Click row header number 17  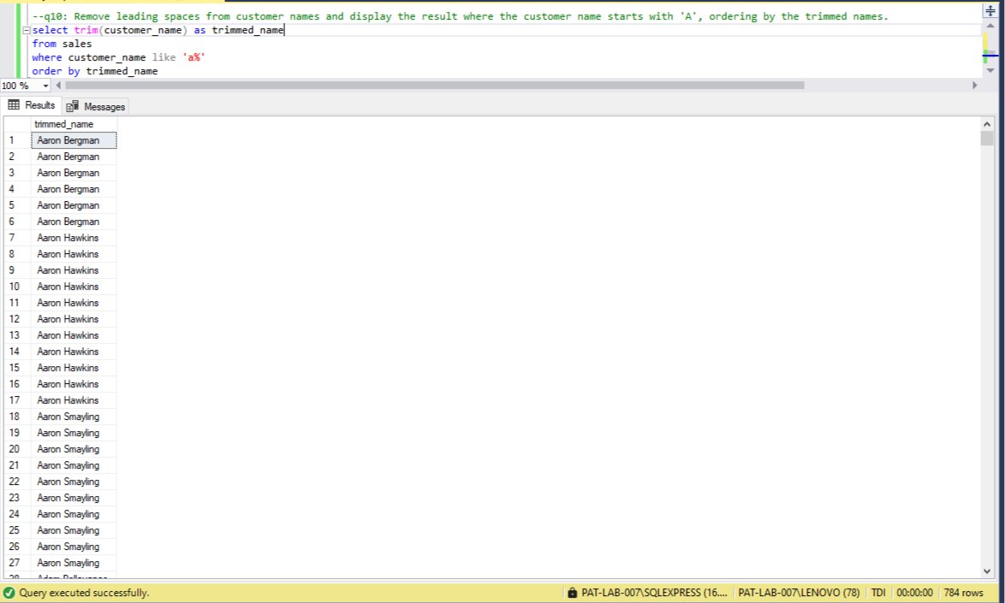(17, 400)
